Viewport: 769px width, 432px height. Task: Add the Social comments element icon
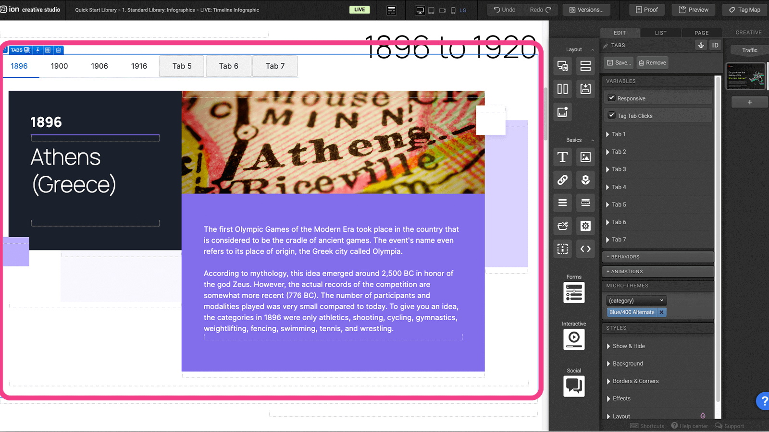tap(574, 386)
